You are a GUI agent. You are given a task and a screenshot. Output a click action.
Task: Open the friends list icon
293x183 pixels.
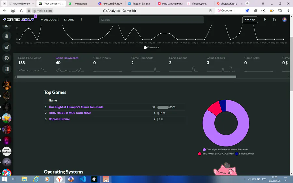click(x=274, y=20)
